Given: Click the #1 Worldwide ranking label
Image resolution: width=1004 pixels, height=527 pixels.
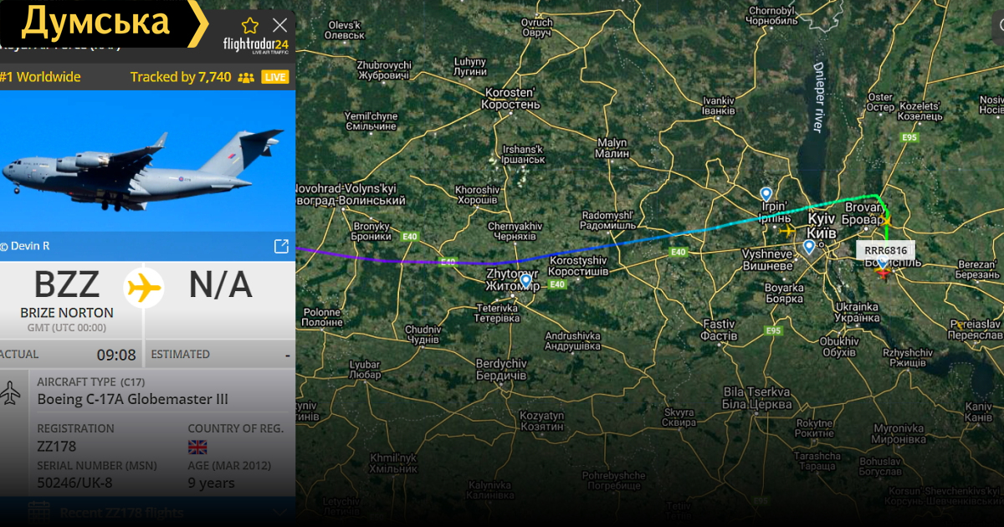Looking at the screenshot, I should point(40,77).
